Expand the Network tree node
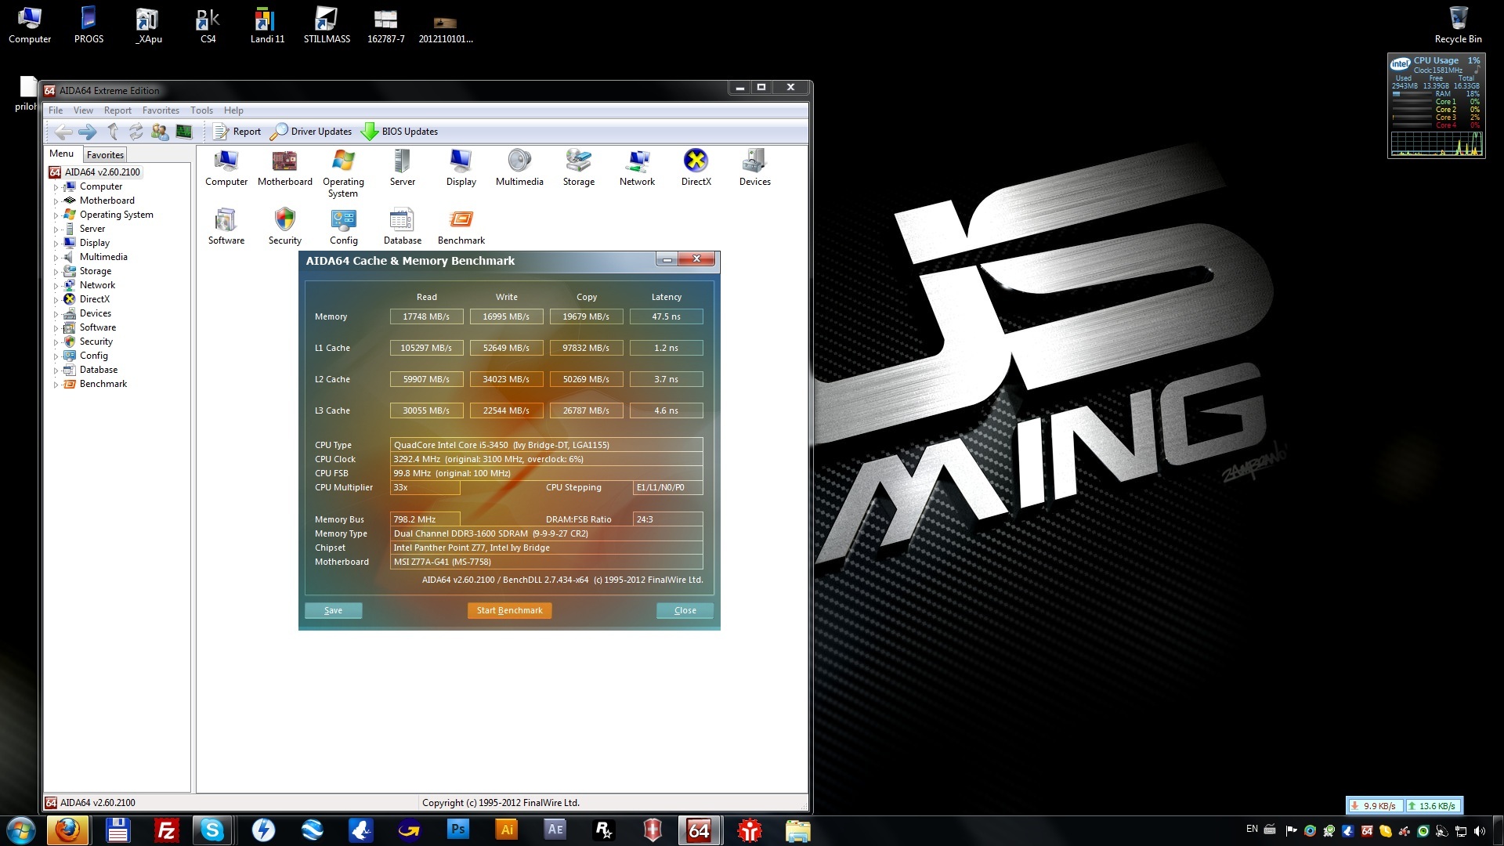The width and height of the screenshot is (1504, 846). click(x=56, y=286)
